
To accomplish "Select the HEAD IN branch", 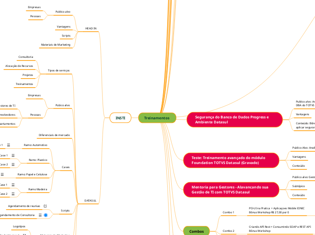I will [91, 28].
